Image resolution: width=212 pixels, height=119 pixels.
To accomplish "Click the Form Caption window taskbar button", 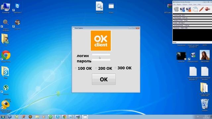I will tap(85, 117).
